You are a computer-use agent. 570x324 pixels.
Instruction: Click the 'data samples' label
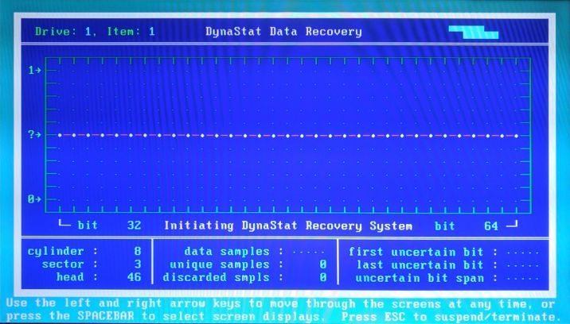click(227, 252)
